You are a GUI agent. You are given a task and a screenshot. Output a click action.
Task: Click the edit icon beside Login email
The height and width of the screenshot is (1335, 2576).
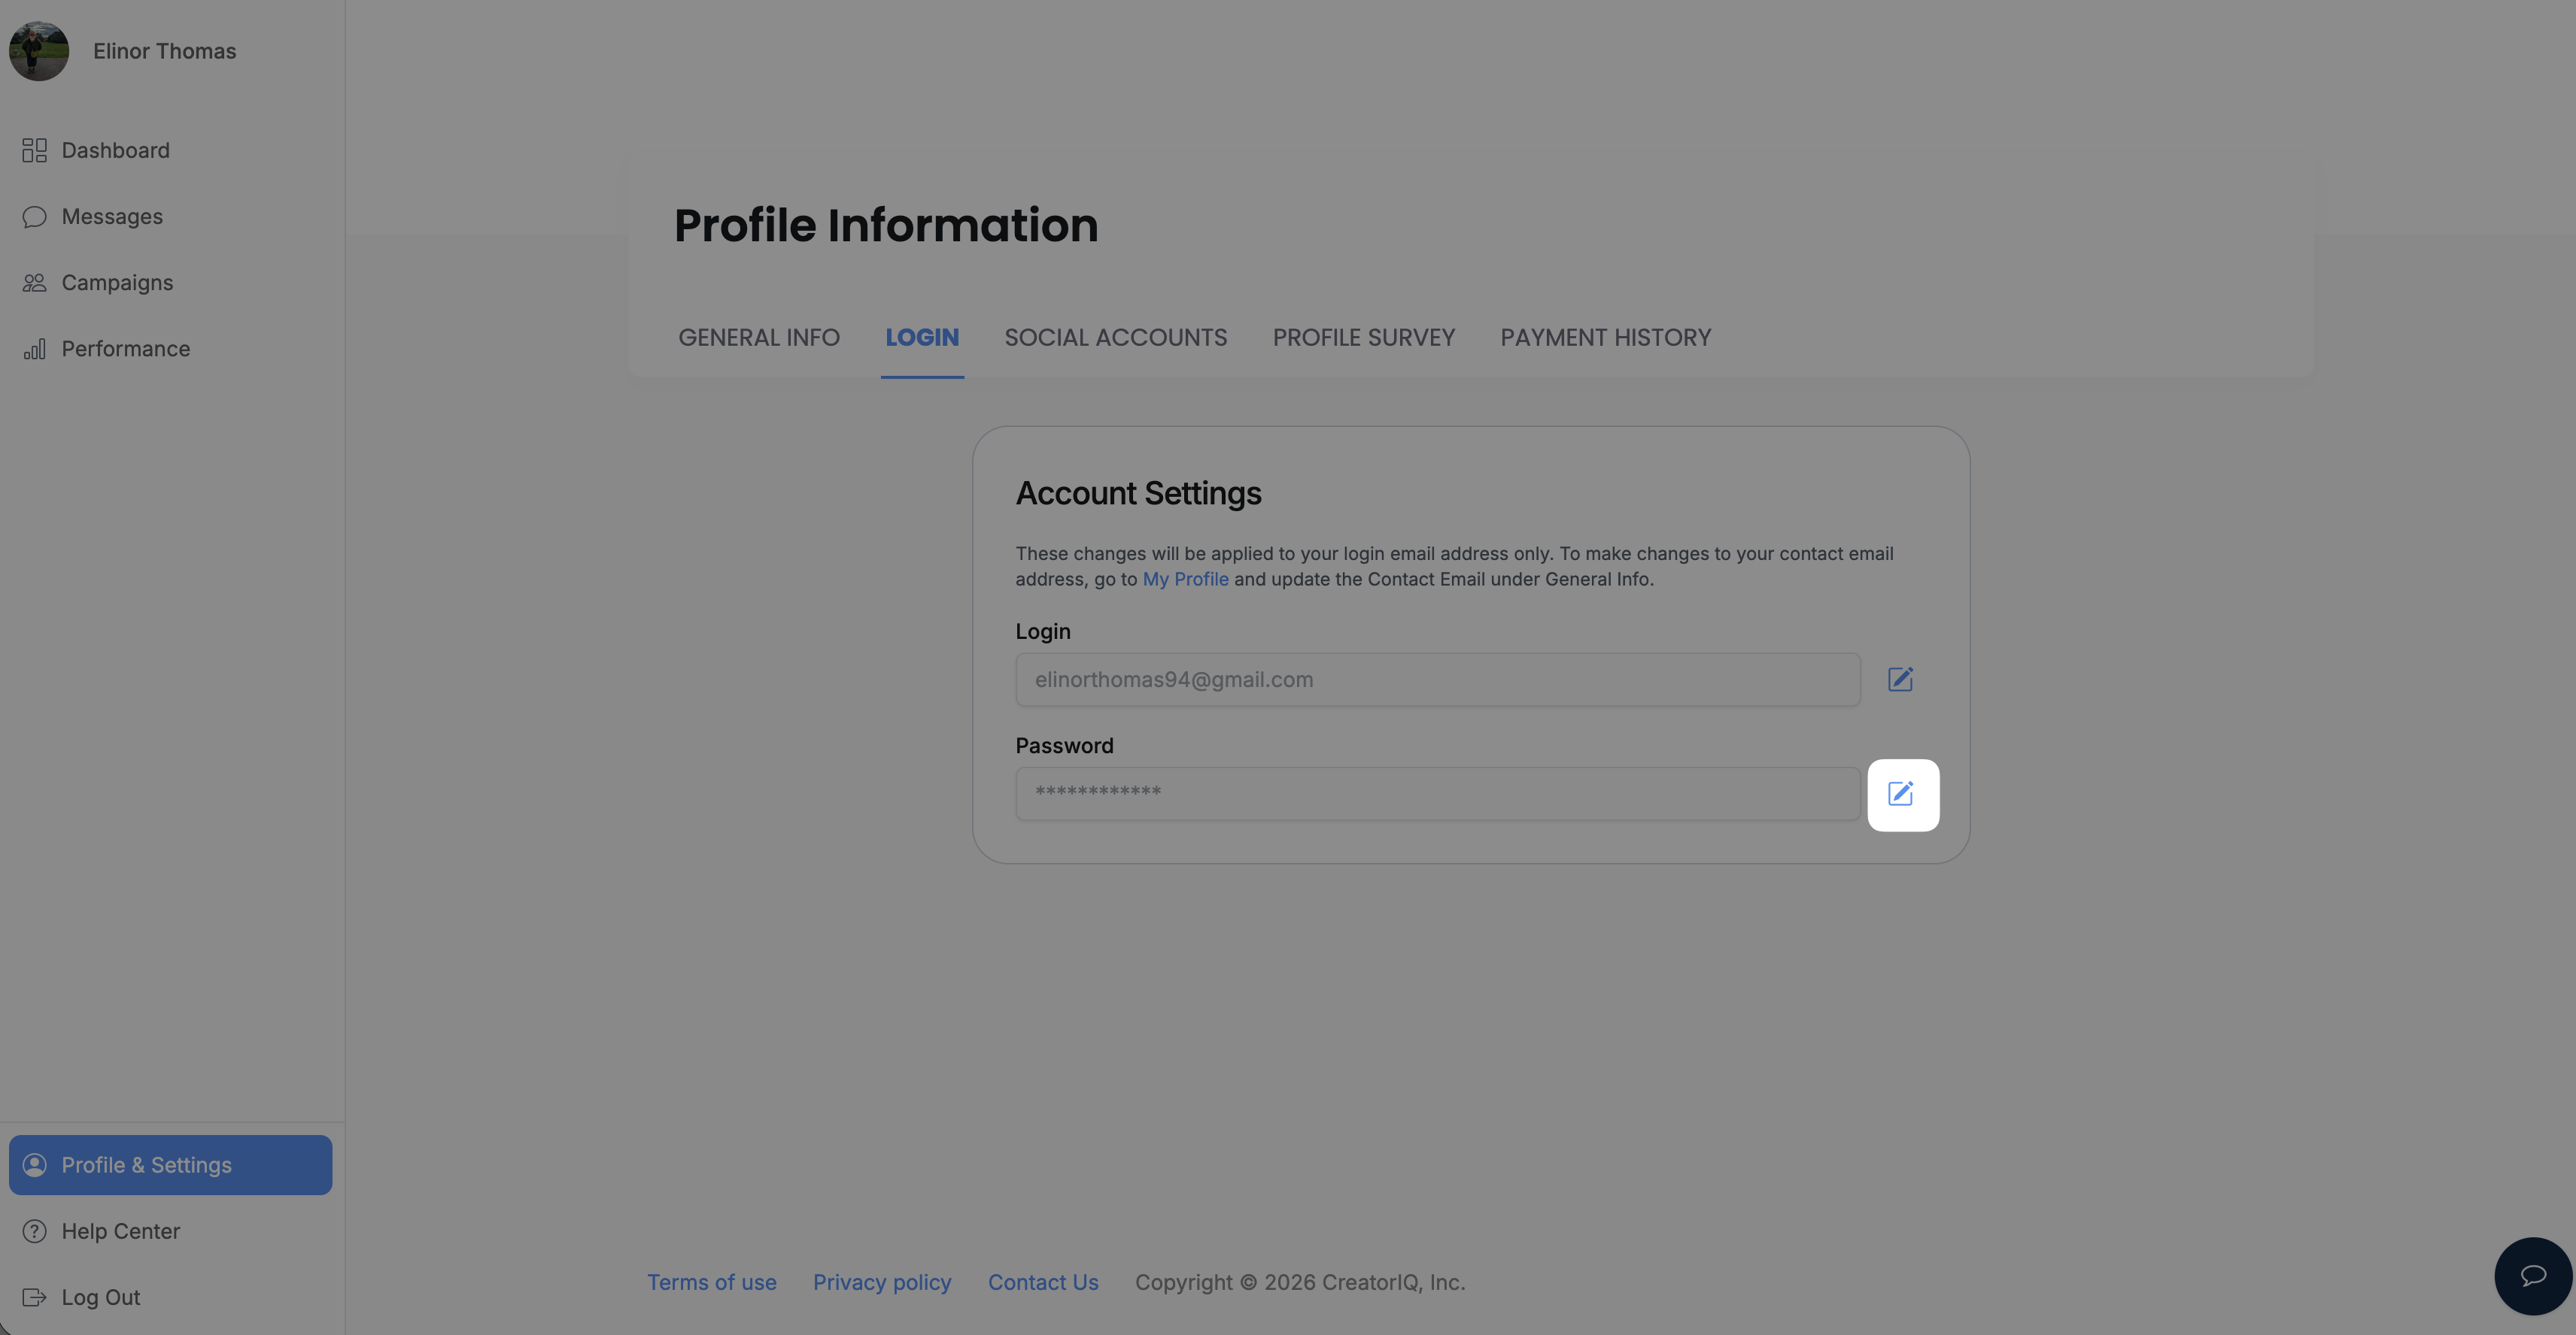(1900, 680)
